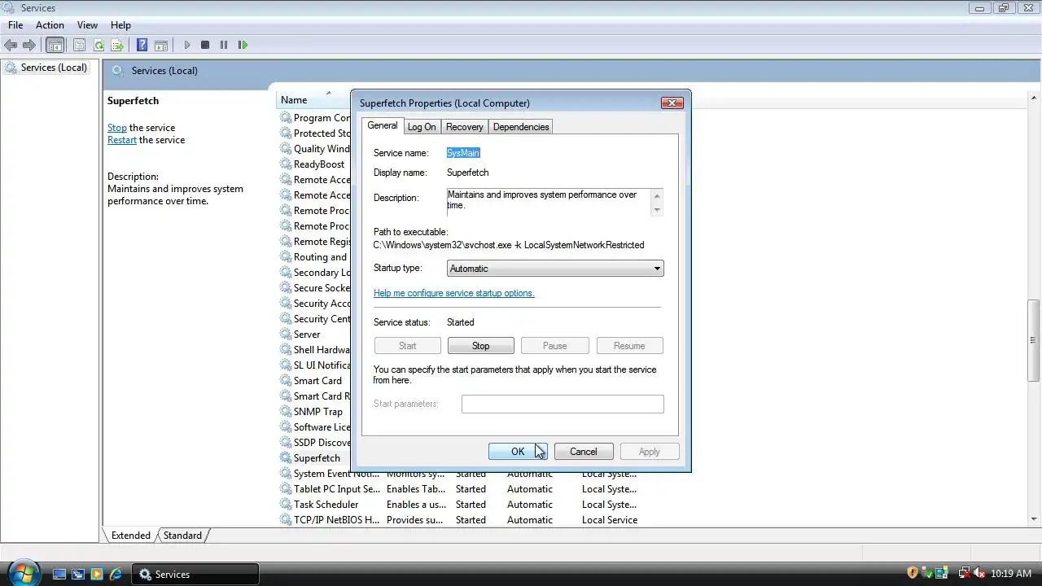Image resolution: width=1042 pixels, height=586 pixels.
Task: Click the Stop button in Superfetch Properties
Action: (481, 346)
